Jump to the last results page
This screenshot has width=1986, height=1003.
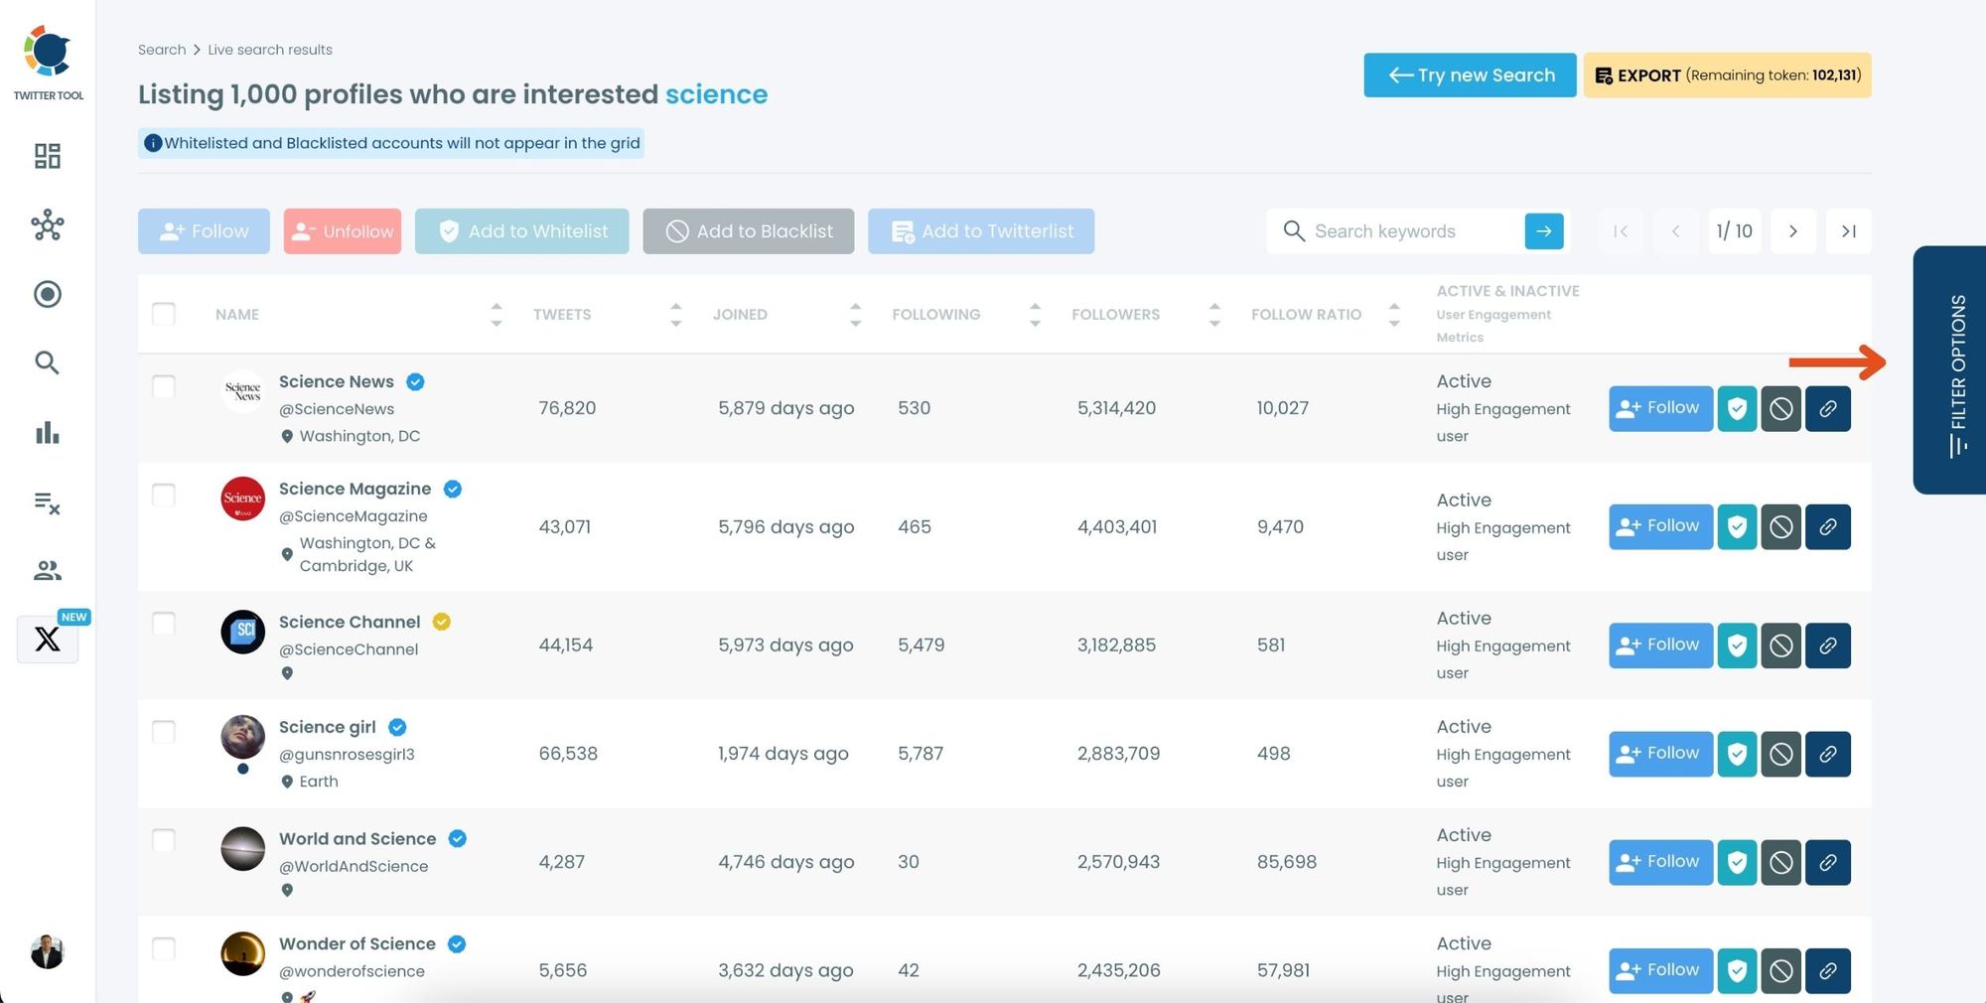pyautogui.click(x=1848, y=231)
